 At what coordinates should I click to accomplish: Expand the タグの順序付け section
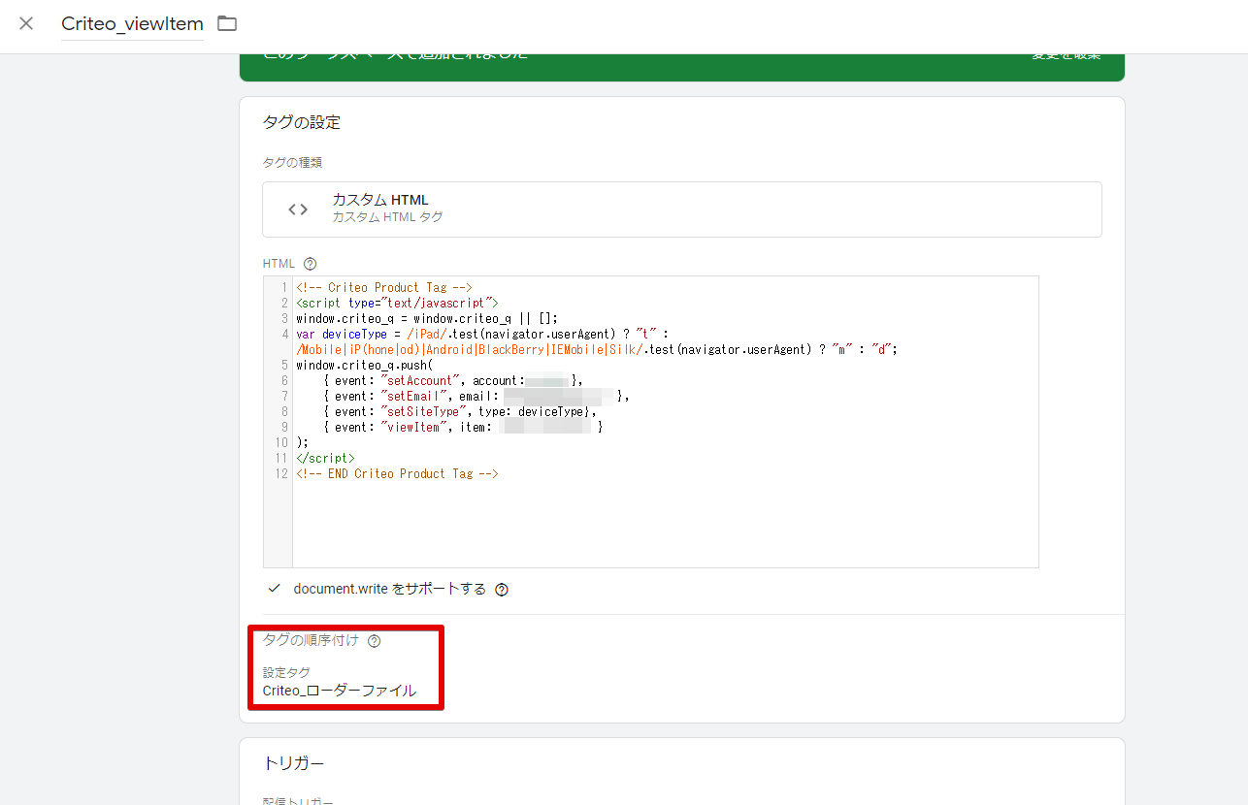click(x=311, y=640)
